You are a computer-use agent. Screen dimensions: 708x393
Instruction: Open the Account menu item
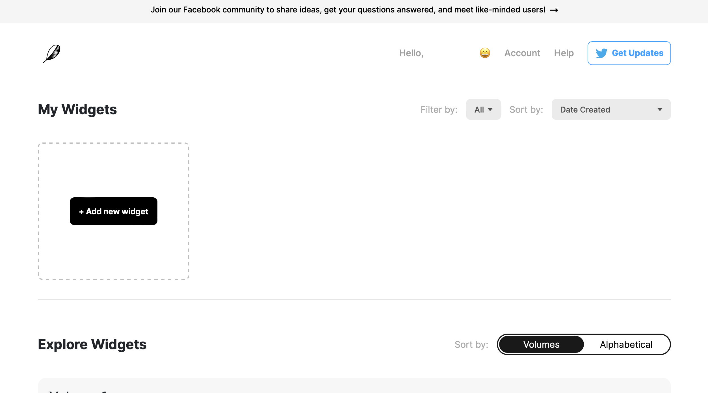[x=522, y=53]
